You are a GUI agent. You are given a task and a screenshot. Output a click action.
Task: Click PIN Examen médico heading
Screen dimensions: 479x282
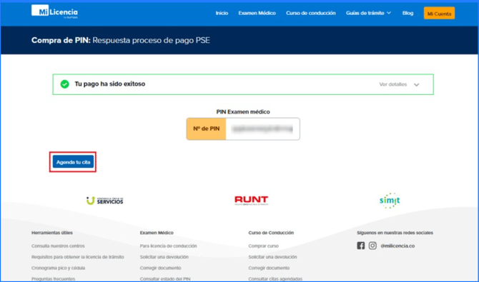[x=243, y=112]
